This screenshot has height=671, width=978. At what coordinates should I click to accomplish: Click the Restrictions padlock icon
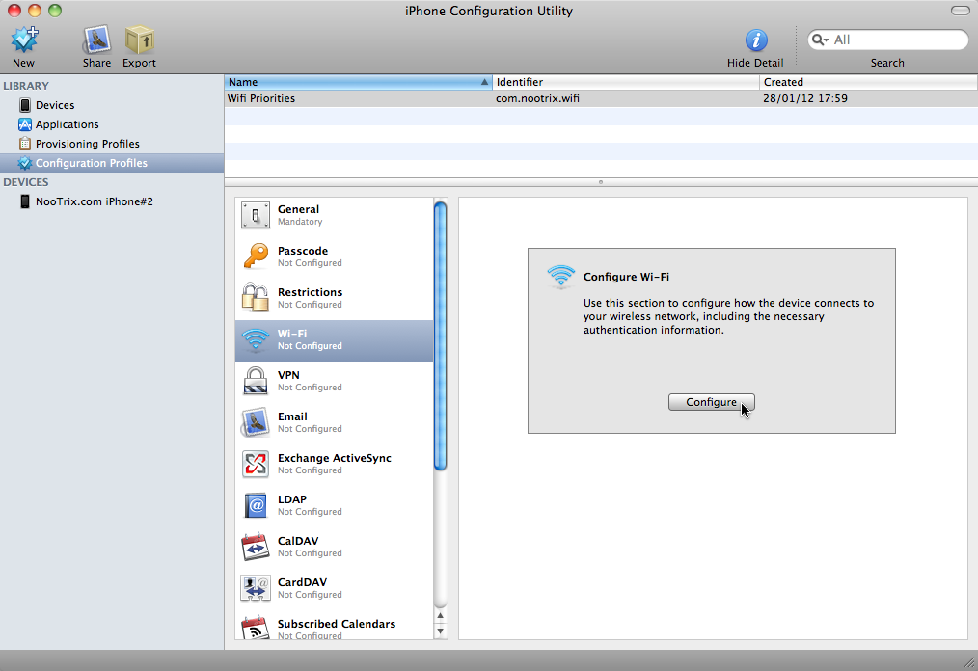(255, 298)
